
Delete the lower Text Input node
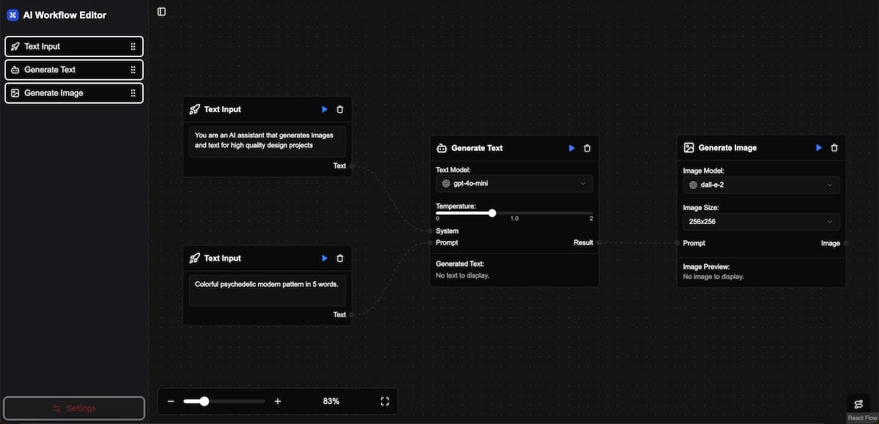coord(340,258)
